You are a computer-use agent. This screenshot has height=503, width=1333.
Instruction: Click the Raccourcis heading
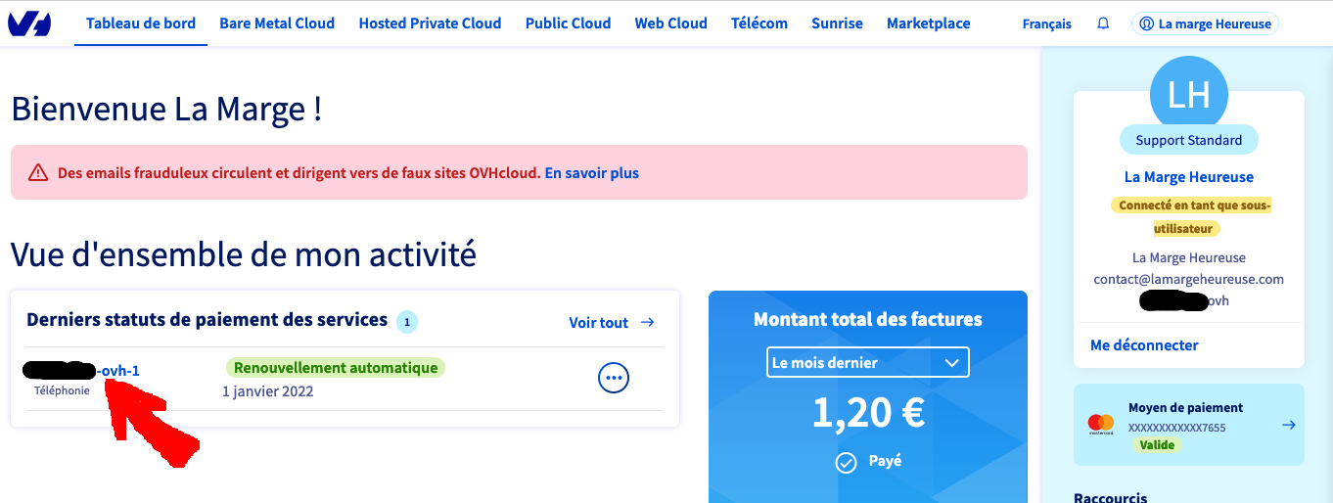tap(1110, 497)
